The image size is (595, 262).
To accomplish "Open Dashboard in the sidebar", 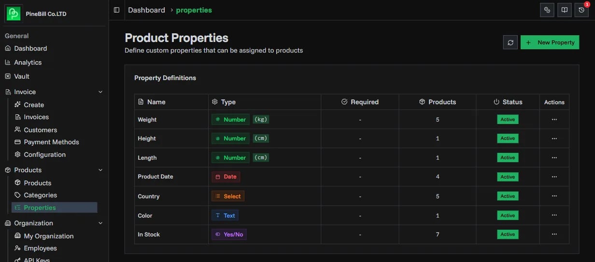I will pos(30,48).
